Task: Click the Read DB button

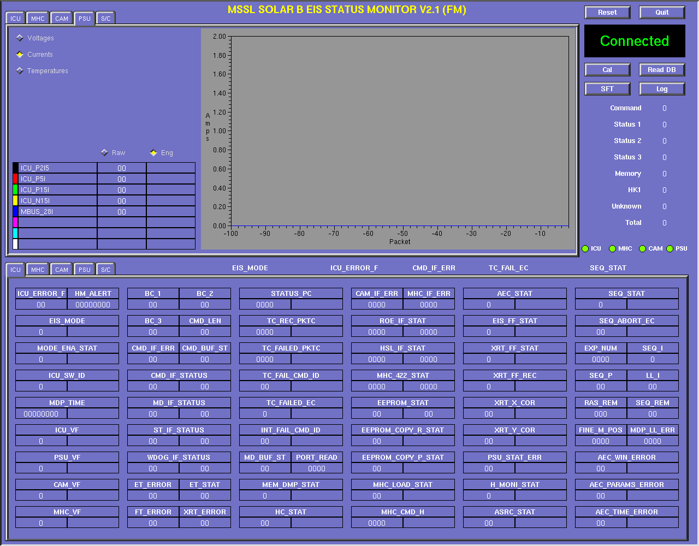Action: pos(662,70)
